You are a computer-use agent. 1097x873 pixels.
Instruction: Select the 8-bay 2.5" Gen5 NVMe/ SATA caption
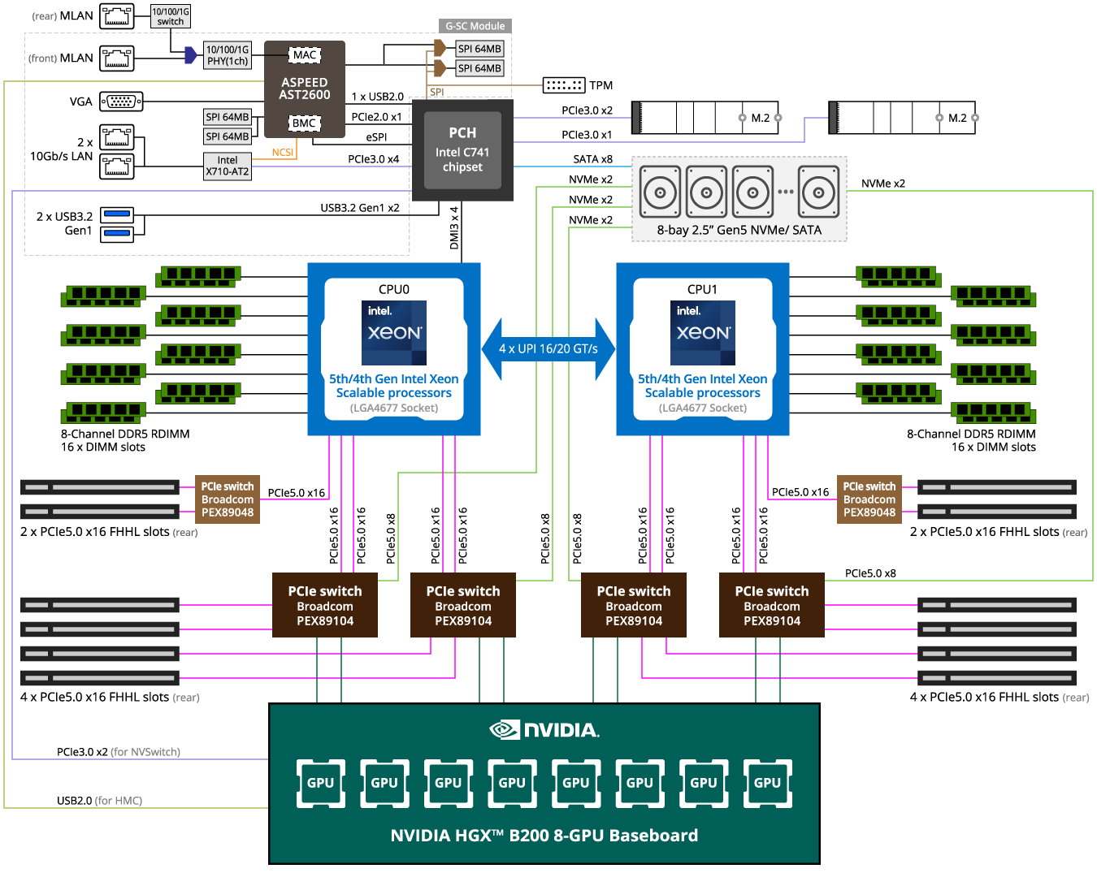point(739,230)
